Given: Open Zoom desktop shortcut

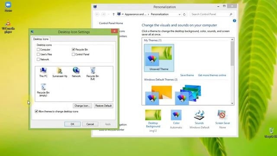Looking at the screenshot, I should pos(8,7).
